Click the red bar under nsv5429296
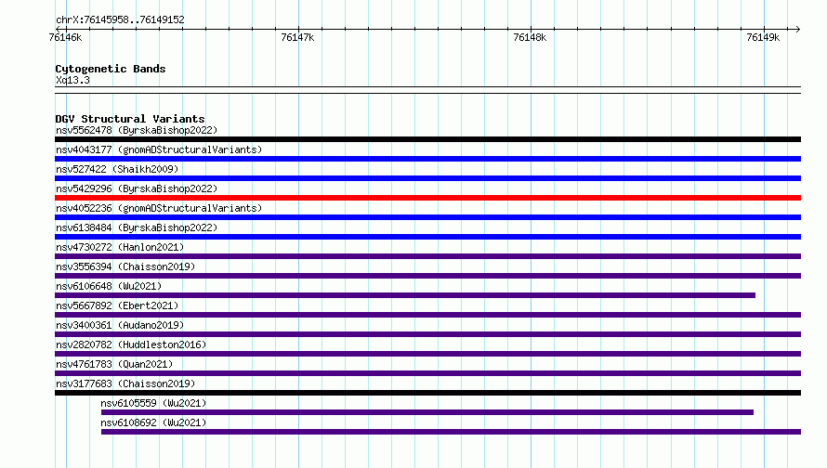 click(x=427, y=198)
